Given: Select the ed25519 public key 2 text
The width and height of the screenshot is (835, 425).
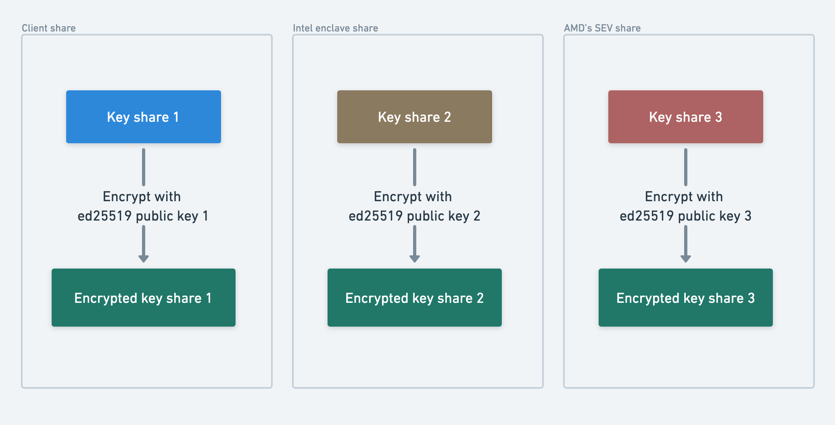Looking at the screenshot, I should pos(414,216).
